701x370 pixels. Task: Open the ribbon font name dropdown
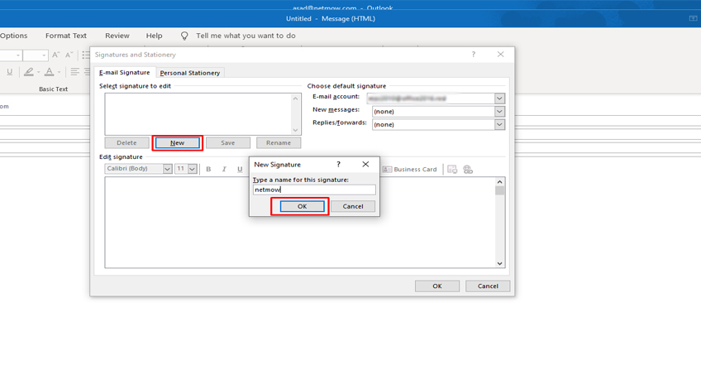tap(18, 55)
